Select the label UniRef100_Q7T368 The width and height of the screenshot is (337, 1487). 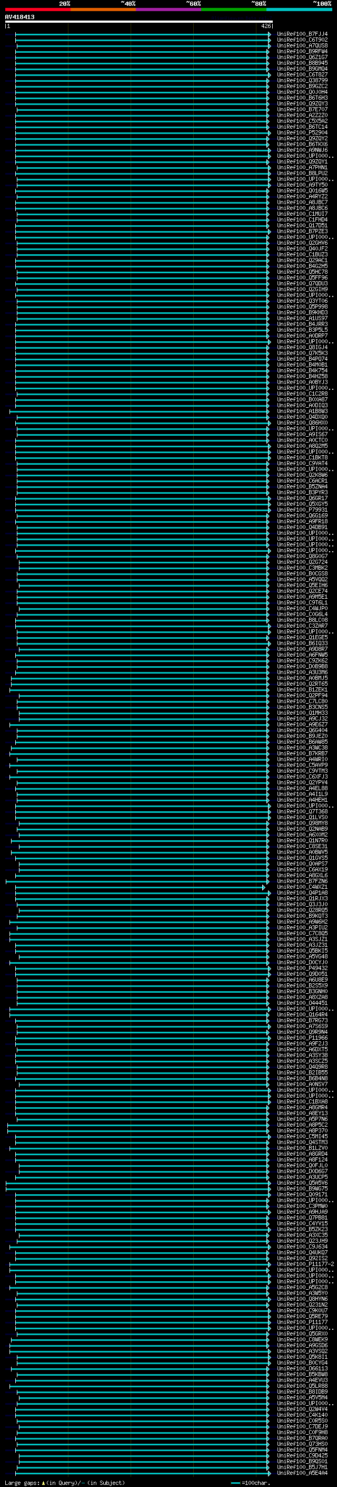pos(302,812)
